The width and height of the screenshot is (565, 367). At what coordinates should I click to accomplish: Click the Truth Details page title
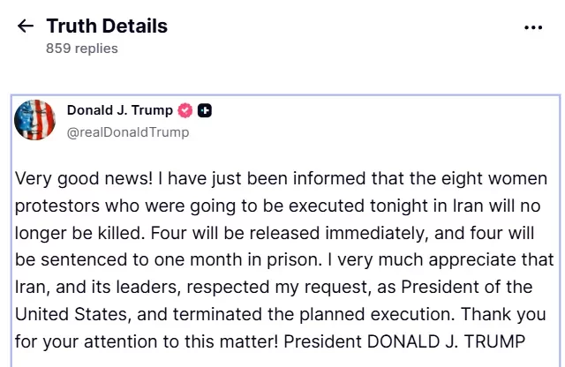[x=107, y=26]
